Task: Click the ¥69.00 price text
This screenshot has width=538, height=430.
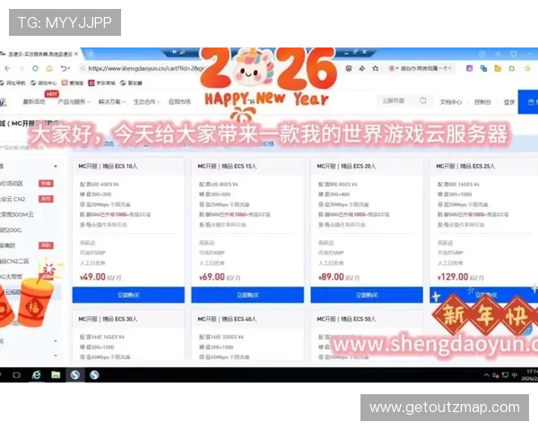Action: pos(212,277)
